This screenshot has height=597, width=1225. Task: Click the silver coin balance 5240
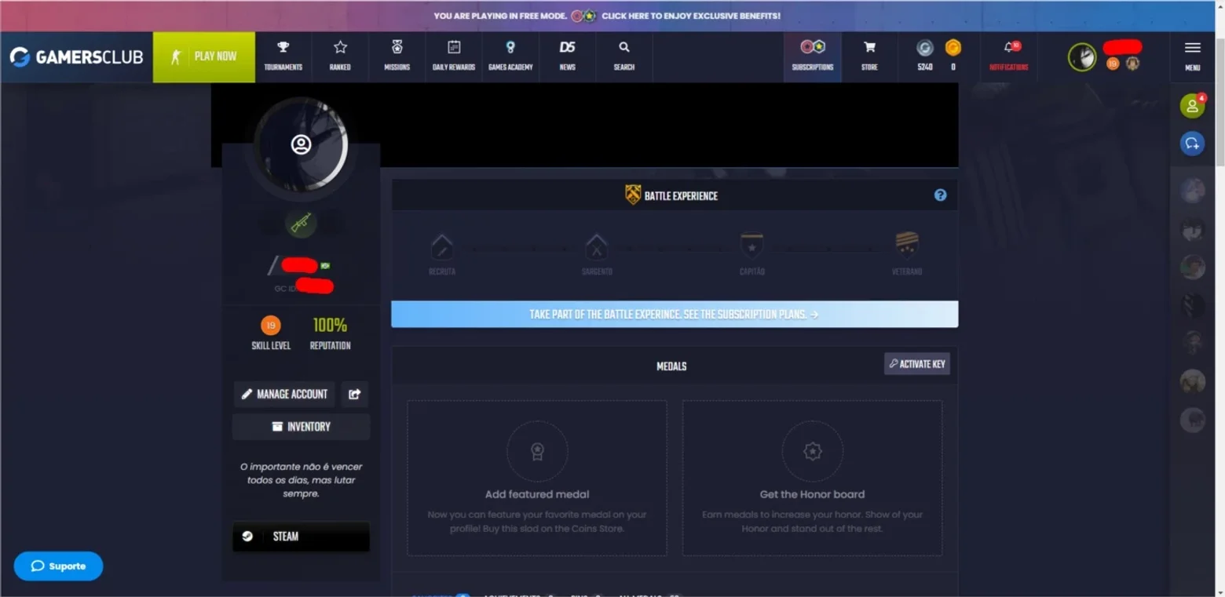click(x=925, y=56)
